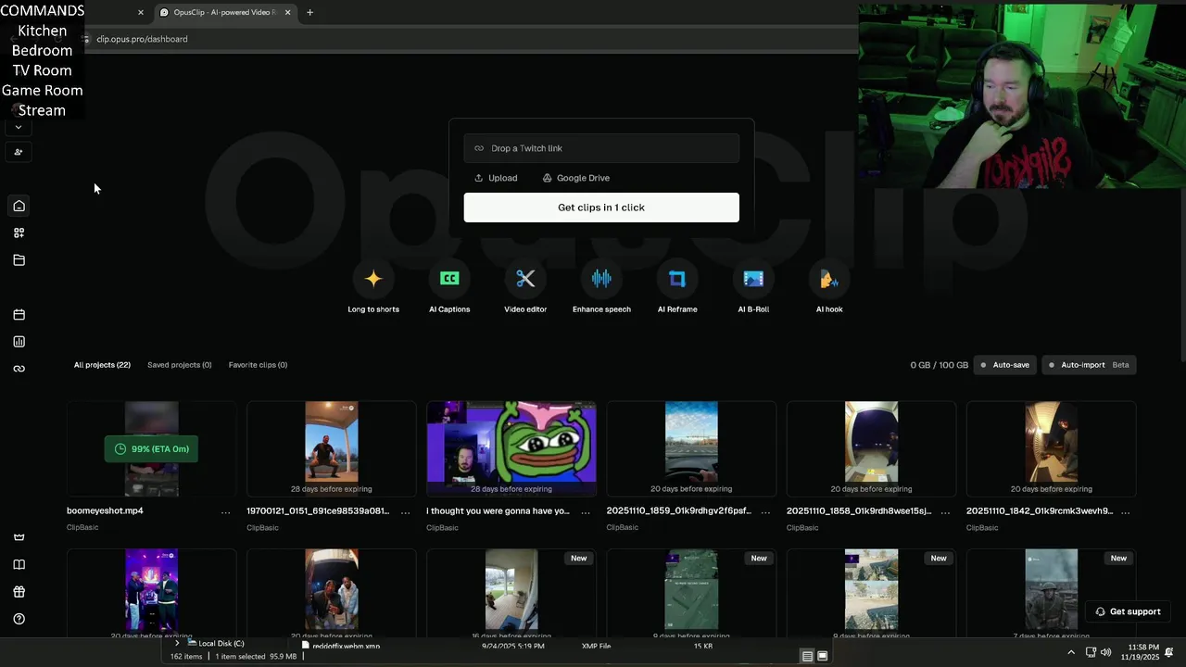The width and height of the screenshot is (1186, 667).
Task: Click the boomeyeshot.mp4 project title
Action: [x=105, y=510]
